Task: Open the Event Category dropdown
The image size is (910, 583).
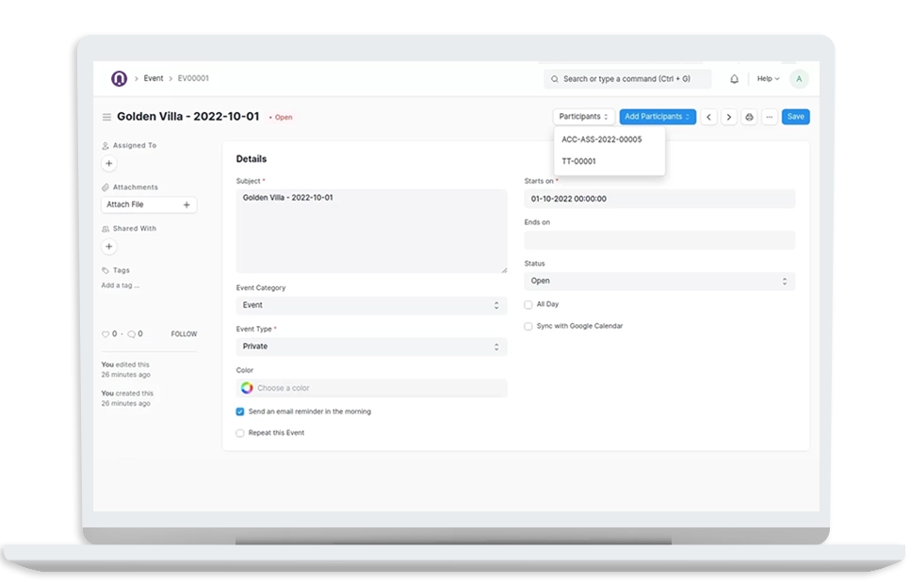Action: pyautogui.click(x=371, y=305)
